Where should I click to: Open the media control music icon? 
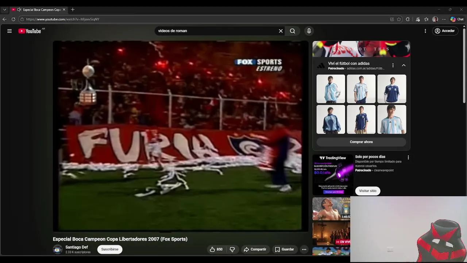point(418,19)
